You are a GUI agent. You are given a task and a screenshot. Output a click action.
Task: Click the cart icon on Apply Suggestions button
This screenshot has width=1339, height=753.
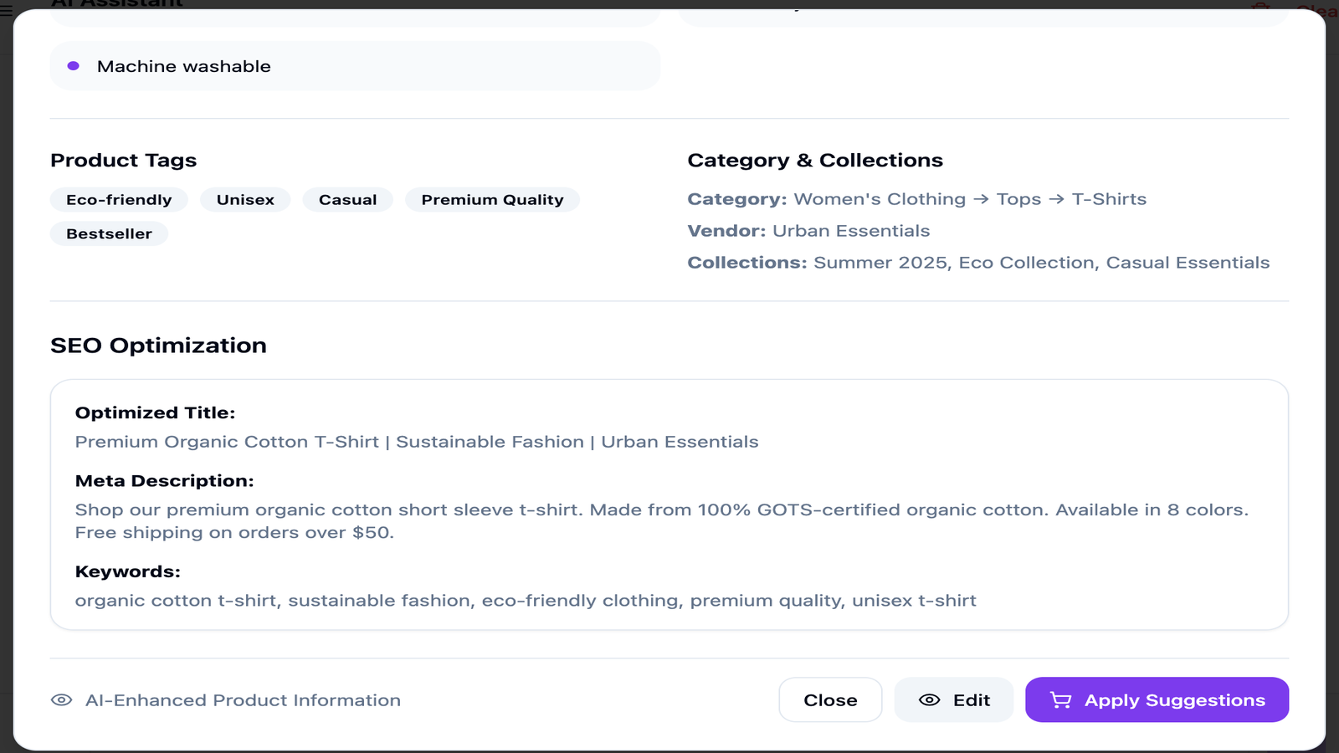1060,699
